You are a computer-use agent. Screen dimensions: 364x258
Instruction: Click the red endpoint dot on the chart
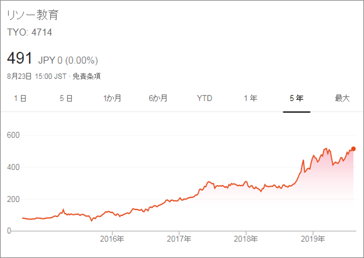pos(353,149)
